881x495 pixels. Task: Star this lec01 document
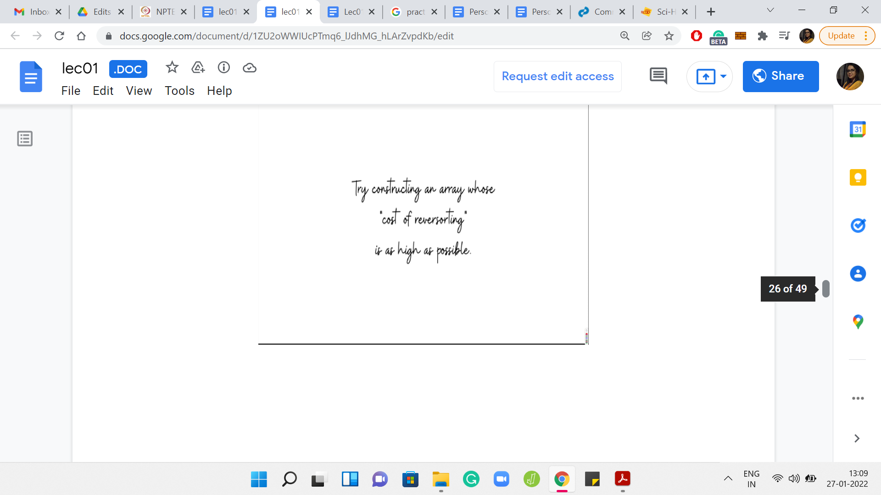pyautogui.click(x=172, y=68)
